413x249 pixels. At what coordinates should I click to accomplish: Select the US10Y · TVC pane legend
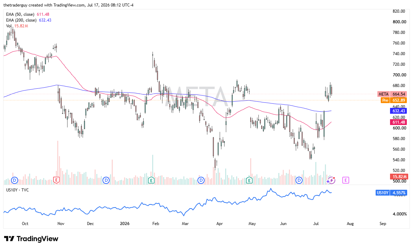17,189
